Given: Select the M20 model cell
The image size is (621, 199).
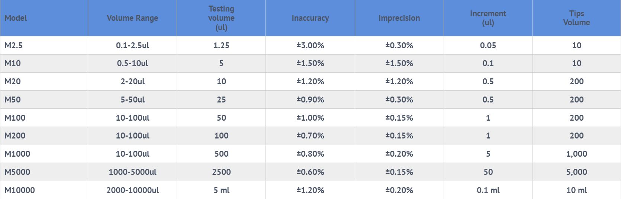Looking at the screenshot, I should coord(13,81).
